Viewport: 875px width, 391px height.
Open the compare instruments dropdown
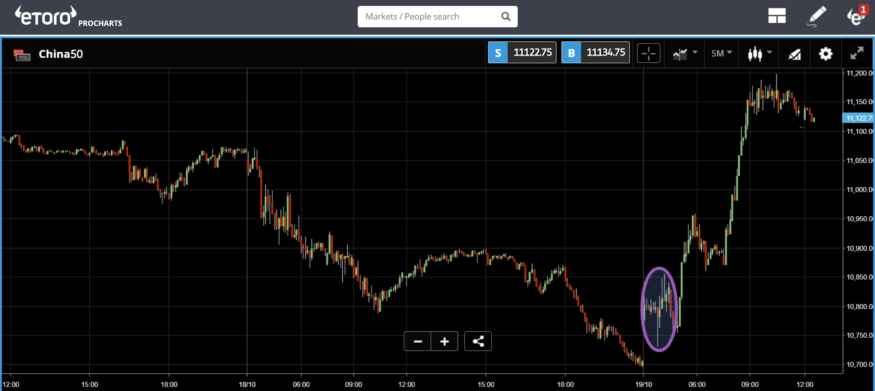[x=685, y=54]
